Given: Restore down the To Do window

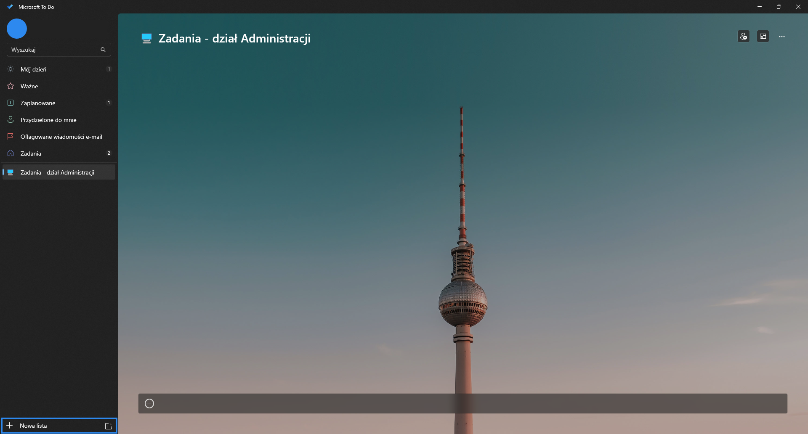Looking at the screenshot, I should click(x=779, y=7).
